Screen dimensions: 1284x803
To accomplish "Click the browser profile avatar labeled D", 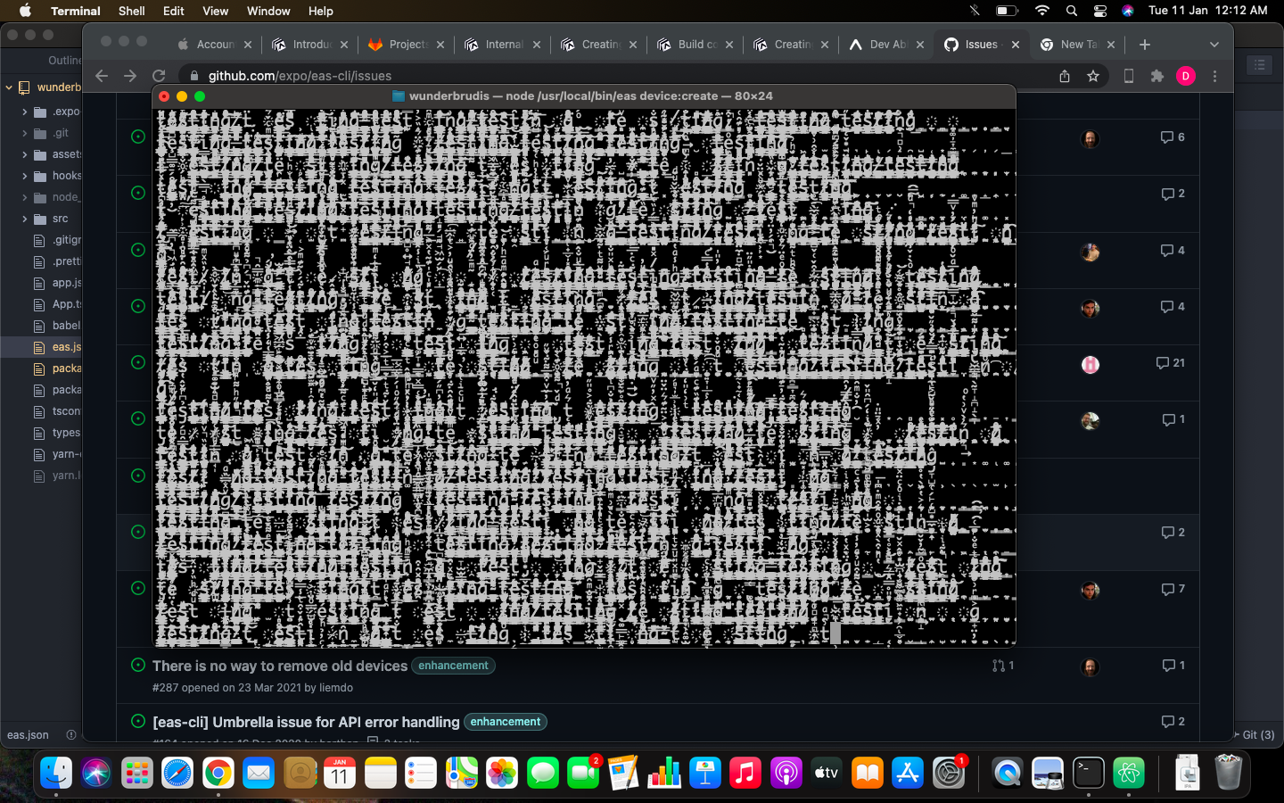I will click(1186, 76).
